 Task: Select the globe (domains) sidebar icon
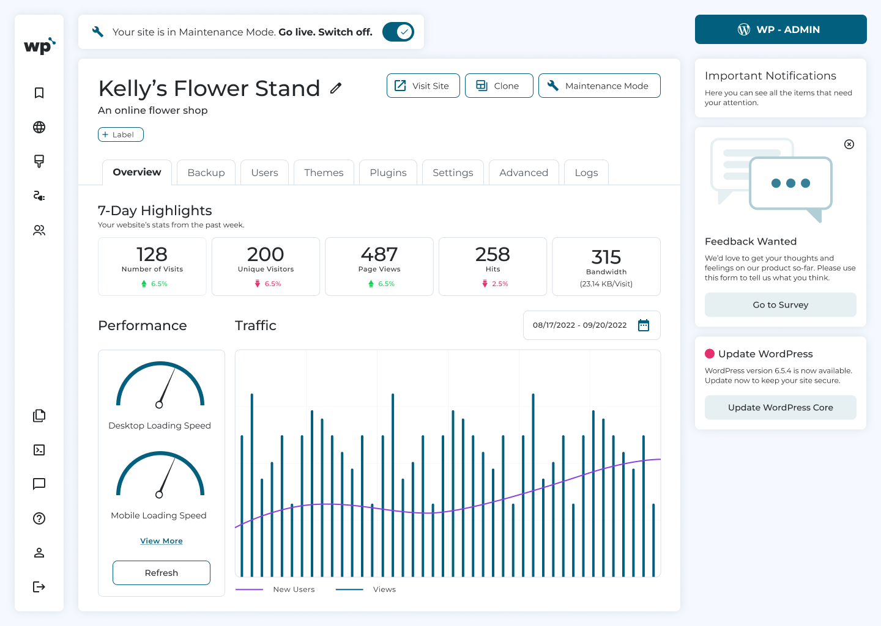(39, 127)
